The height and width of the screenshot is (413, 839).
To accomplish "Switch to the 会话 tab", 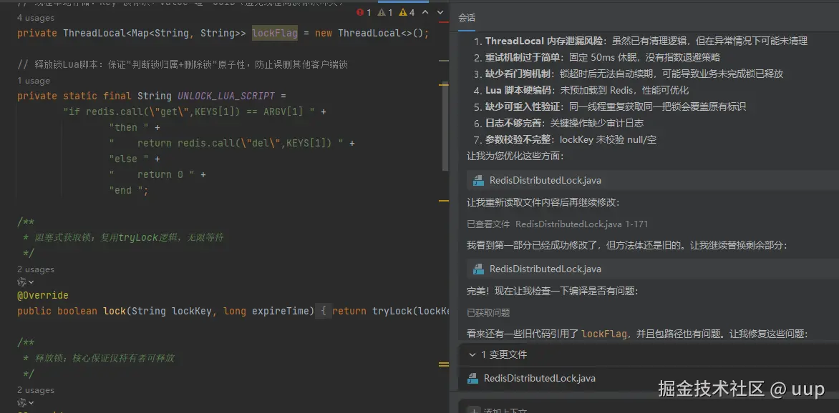I will tap(469, 16).
